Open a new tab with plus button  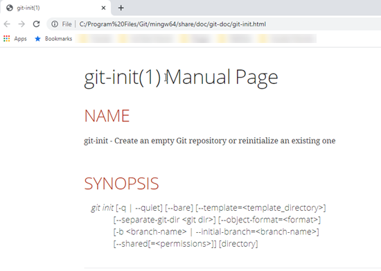(x=121, y=8)
